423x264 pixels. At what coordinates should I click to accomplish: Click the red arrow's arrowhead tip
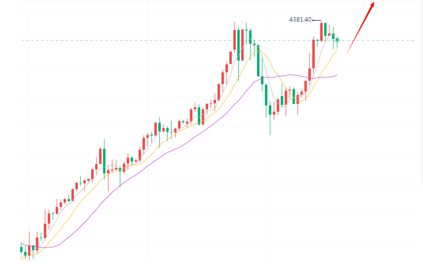click(373, 3)
